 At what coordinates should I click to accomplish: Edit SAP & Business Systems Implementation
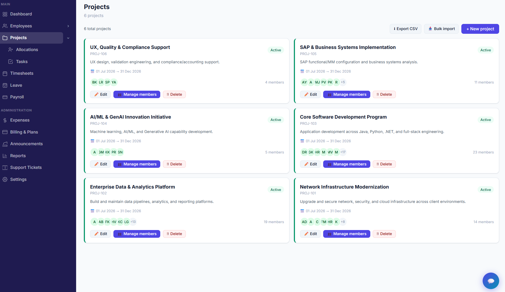pyautogui.click(x=310, y=94)
